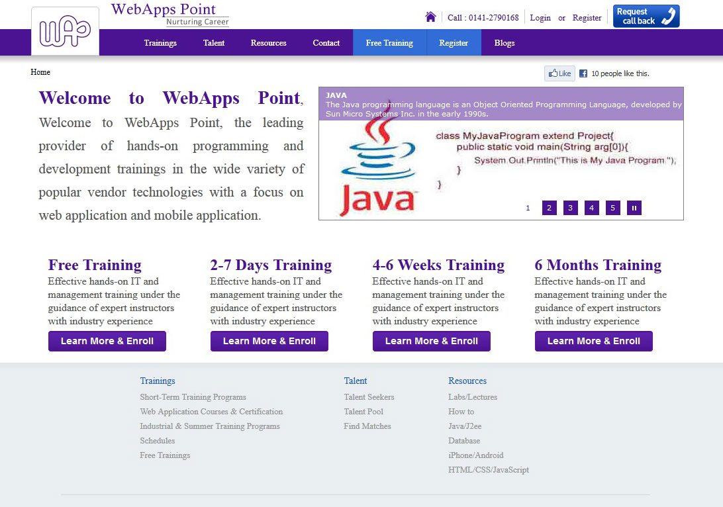Click the Facebook icon beside the like count

583,73
